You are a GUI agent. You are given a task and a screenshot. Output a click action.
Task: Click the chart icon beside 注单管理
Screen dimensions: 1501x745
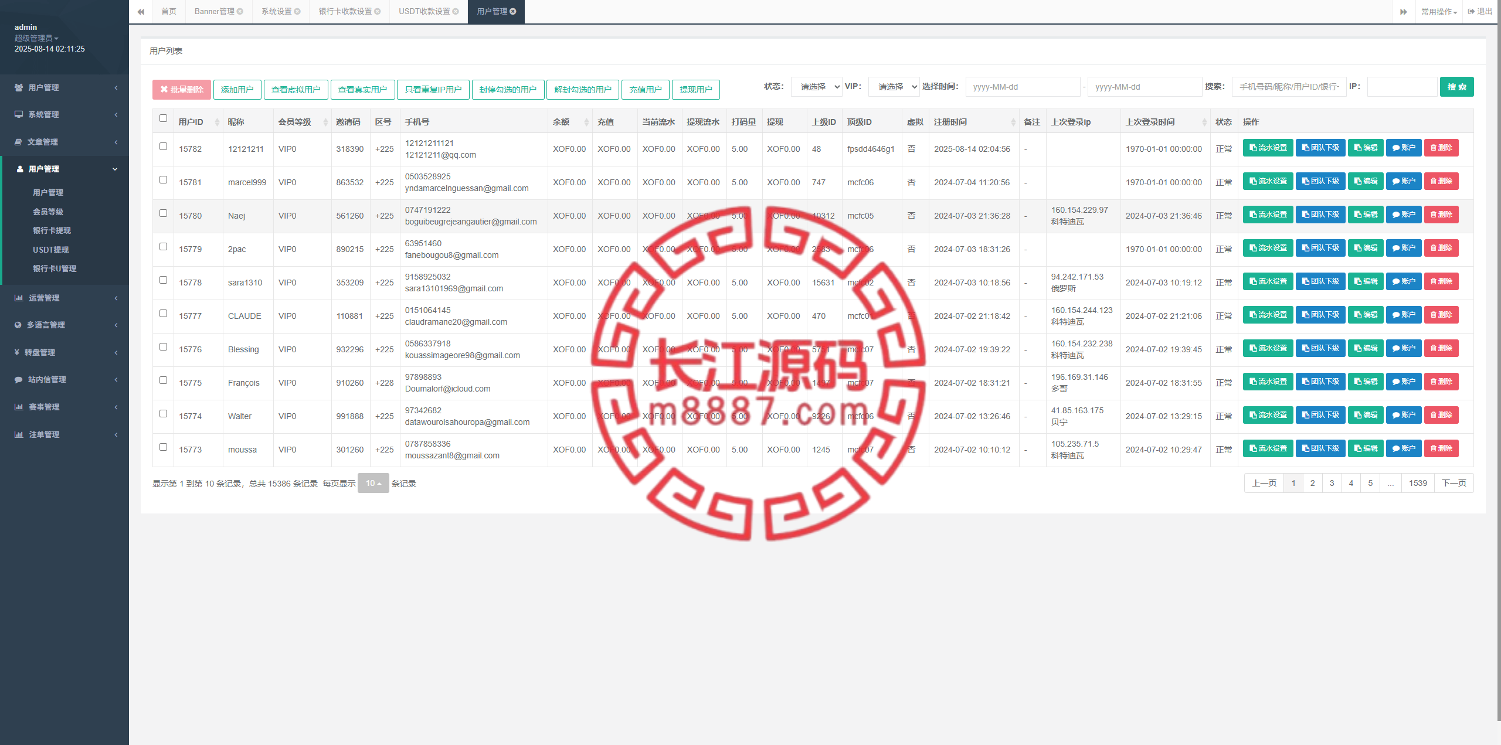[19, 434]
